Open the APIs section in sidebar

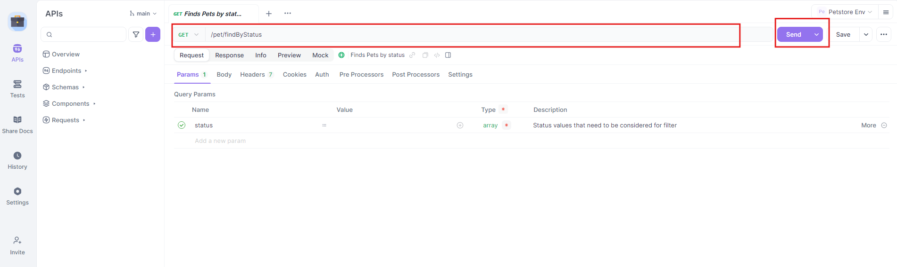click(17, 53)
